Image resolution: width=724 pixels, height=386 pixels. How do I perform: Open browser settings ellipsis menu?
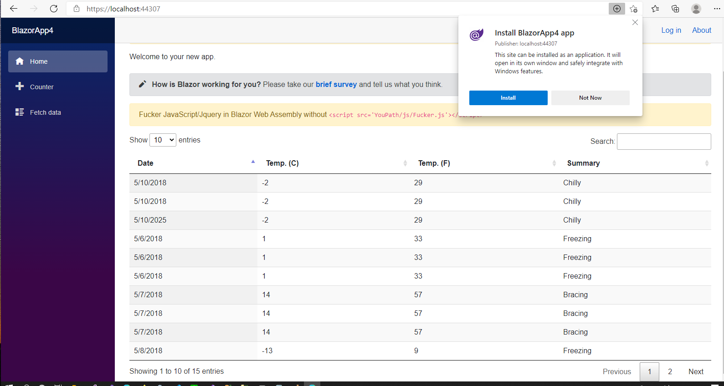[717, 9]
